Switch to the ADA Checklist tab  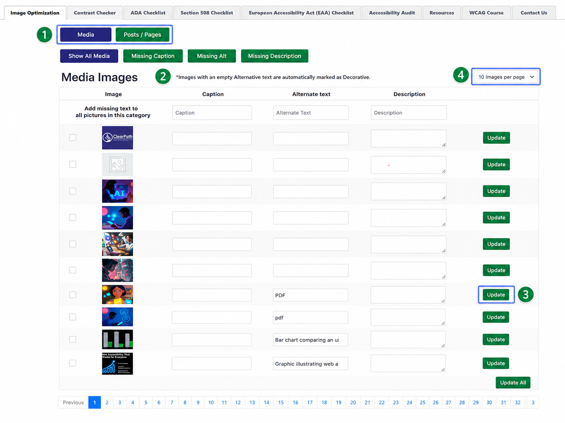148,13
